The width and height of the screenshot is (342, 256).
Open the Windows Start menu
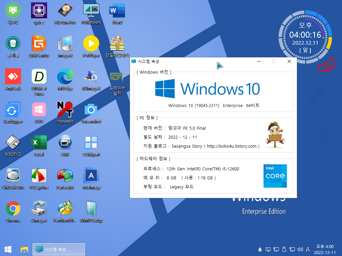[x=8, y=249]
